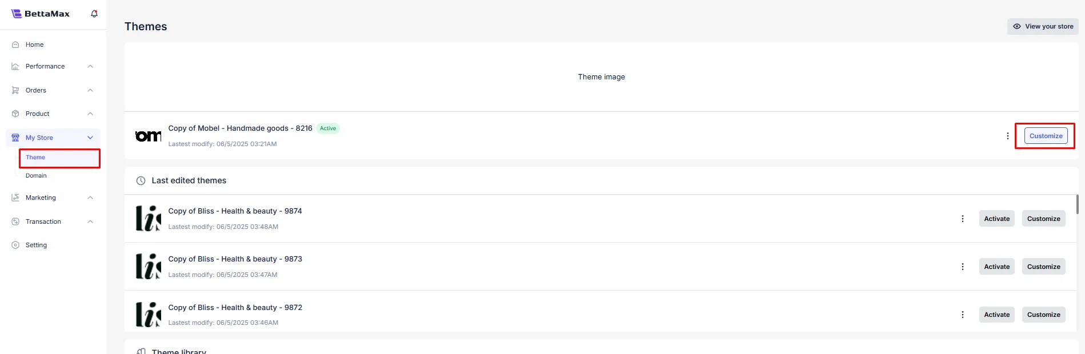Customize the active Mobel Handmade goods theme
Image resolution: width=1085 pixels, height=354 pixels.
pos(1046,136)
